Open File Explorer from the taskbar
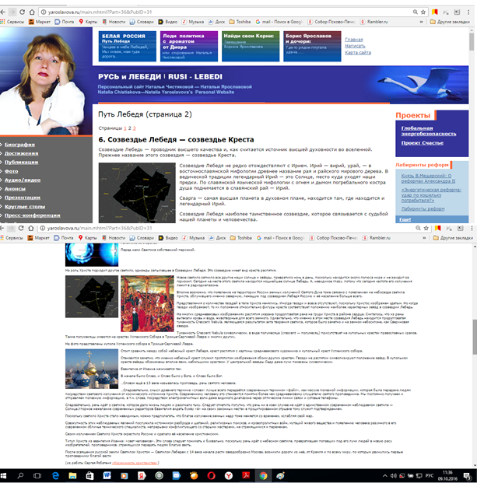Image resolution: width=477 pixels, height=483 pixels. [72, 476]
